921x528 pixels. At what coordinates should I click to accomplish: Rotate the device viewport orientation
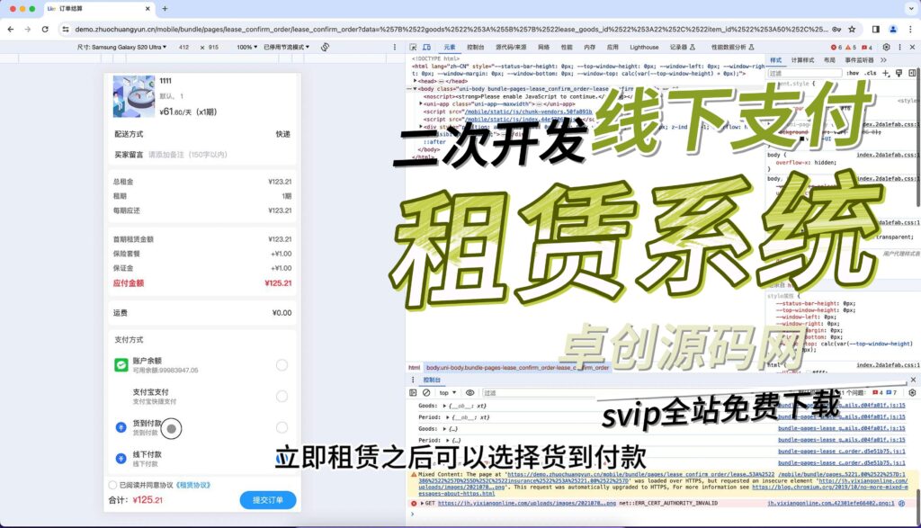325,47
